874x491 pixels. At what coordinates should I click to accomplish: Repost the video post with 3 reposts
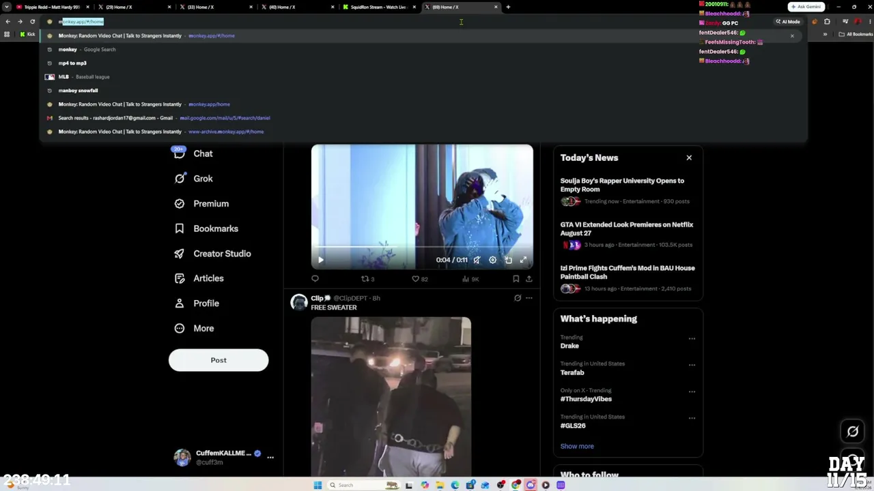(367, 279)
